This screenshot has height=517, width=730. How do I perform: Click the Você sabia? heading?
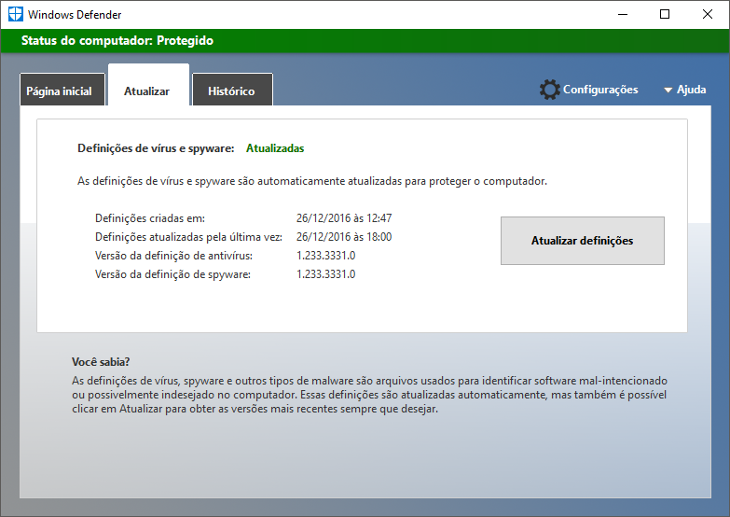[x=101, y=362]
